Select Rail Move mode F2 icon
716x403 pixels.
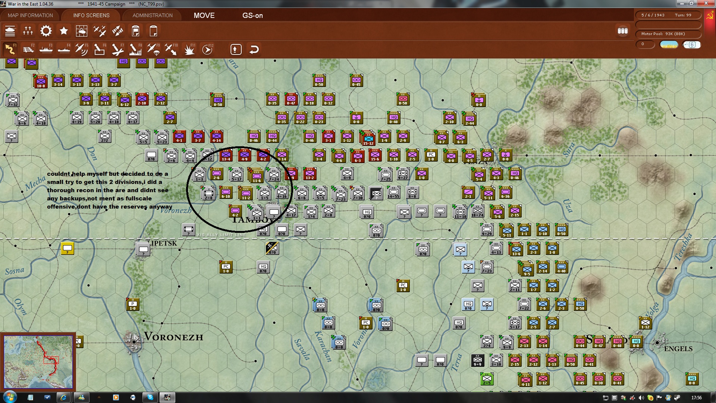pos(28,49)
